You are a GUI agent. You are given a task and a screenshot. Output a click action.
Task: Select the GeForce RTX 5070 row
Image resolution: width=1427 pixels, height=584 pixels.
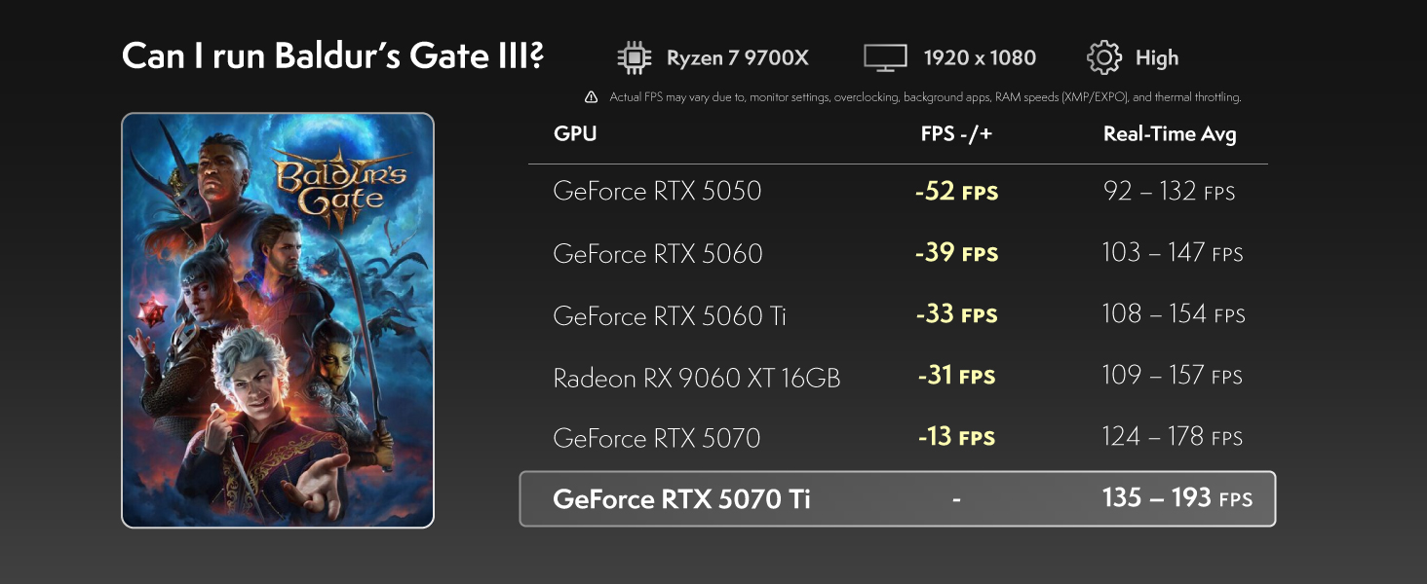(898, 438)
